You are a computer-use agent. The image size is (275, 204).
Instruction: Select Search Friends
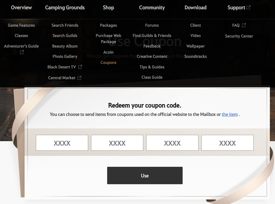pyautogui.click(x=65, y=25)
